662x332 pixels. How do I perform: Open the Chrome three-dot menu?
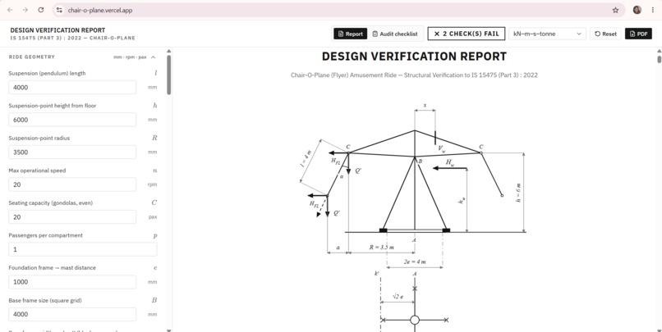pyautogui.click(x=653, y=10)
